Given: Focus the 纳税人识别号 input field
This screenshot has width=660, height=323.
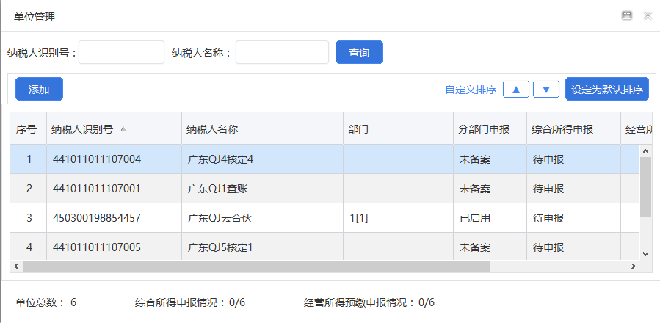Looking at the screenshot, I should click(x=121, y=53).
